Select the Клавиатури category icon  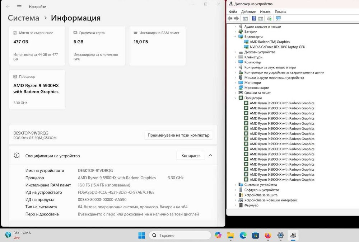[241, 57]
